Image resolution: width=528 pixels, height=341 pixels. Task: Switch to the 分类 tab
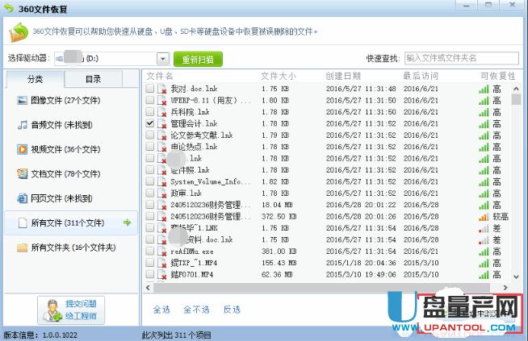[x=35, y=79]
